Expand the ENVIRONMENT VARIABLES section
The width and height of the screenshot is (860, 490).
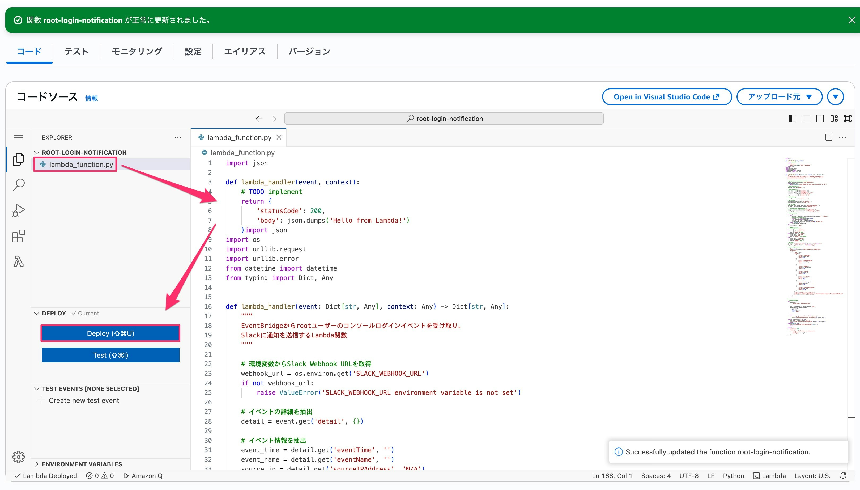pyautogui.click(x=82, y=464)
